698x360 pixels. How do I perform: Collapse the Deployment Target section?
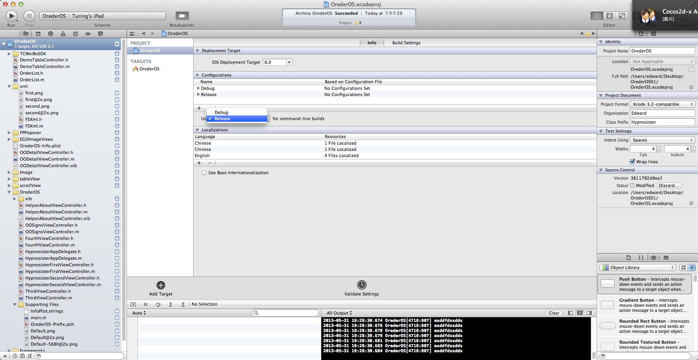[197, 51]
